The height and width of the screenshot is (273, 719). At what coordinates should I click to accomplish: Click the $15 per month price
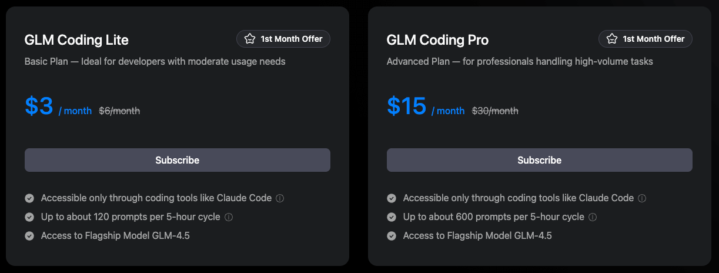pyautogui.click(x=406, y=106)
